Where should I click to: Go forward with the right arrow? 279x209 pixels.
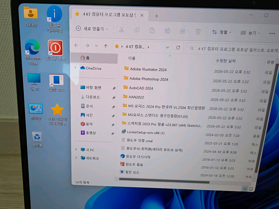87,45
